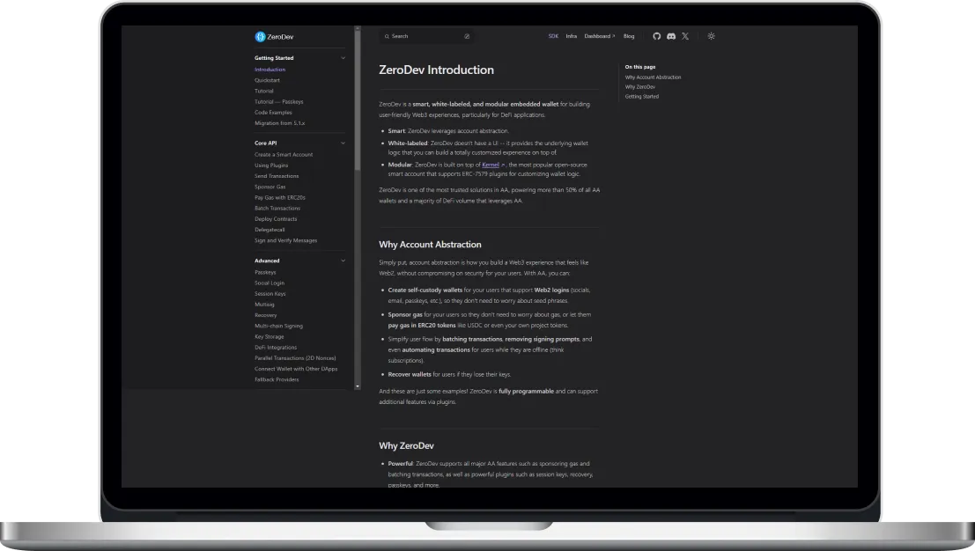Jump to Why Account Abstraction in On this page
The width and height of the screenshot is (975, 551).
[653, 77]
